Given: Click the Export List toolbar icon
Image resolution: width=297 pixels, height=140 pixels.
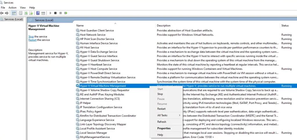Looking at the screenshot, I should (x=31, y=13).
